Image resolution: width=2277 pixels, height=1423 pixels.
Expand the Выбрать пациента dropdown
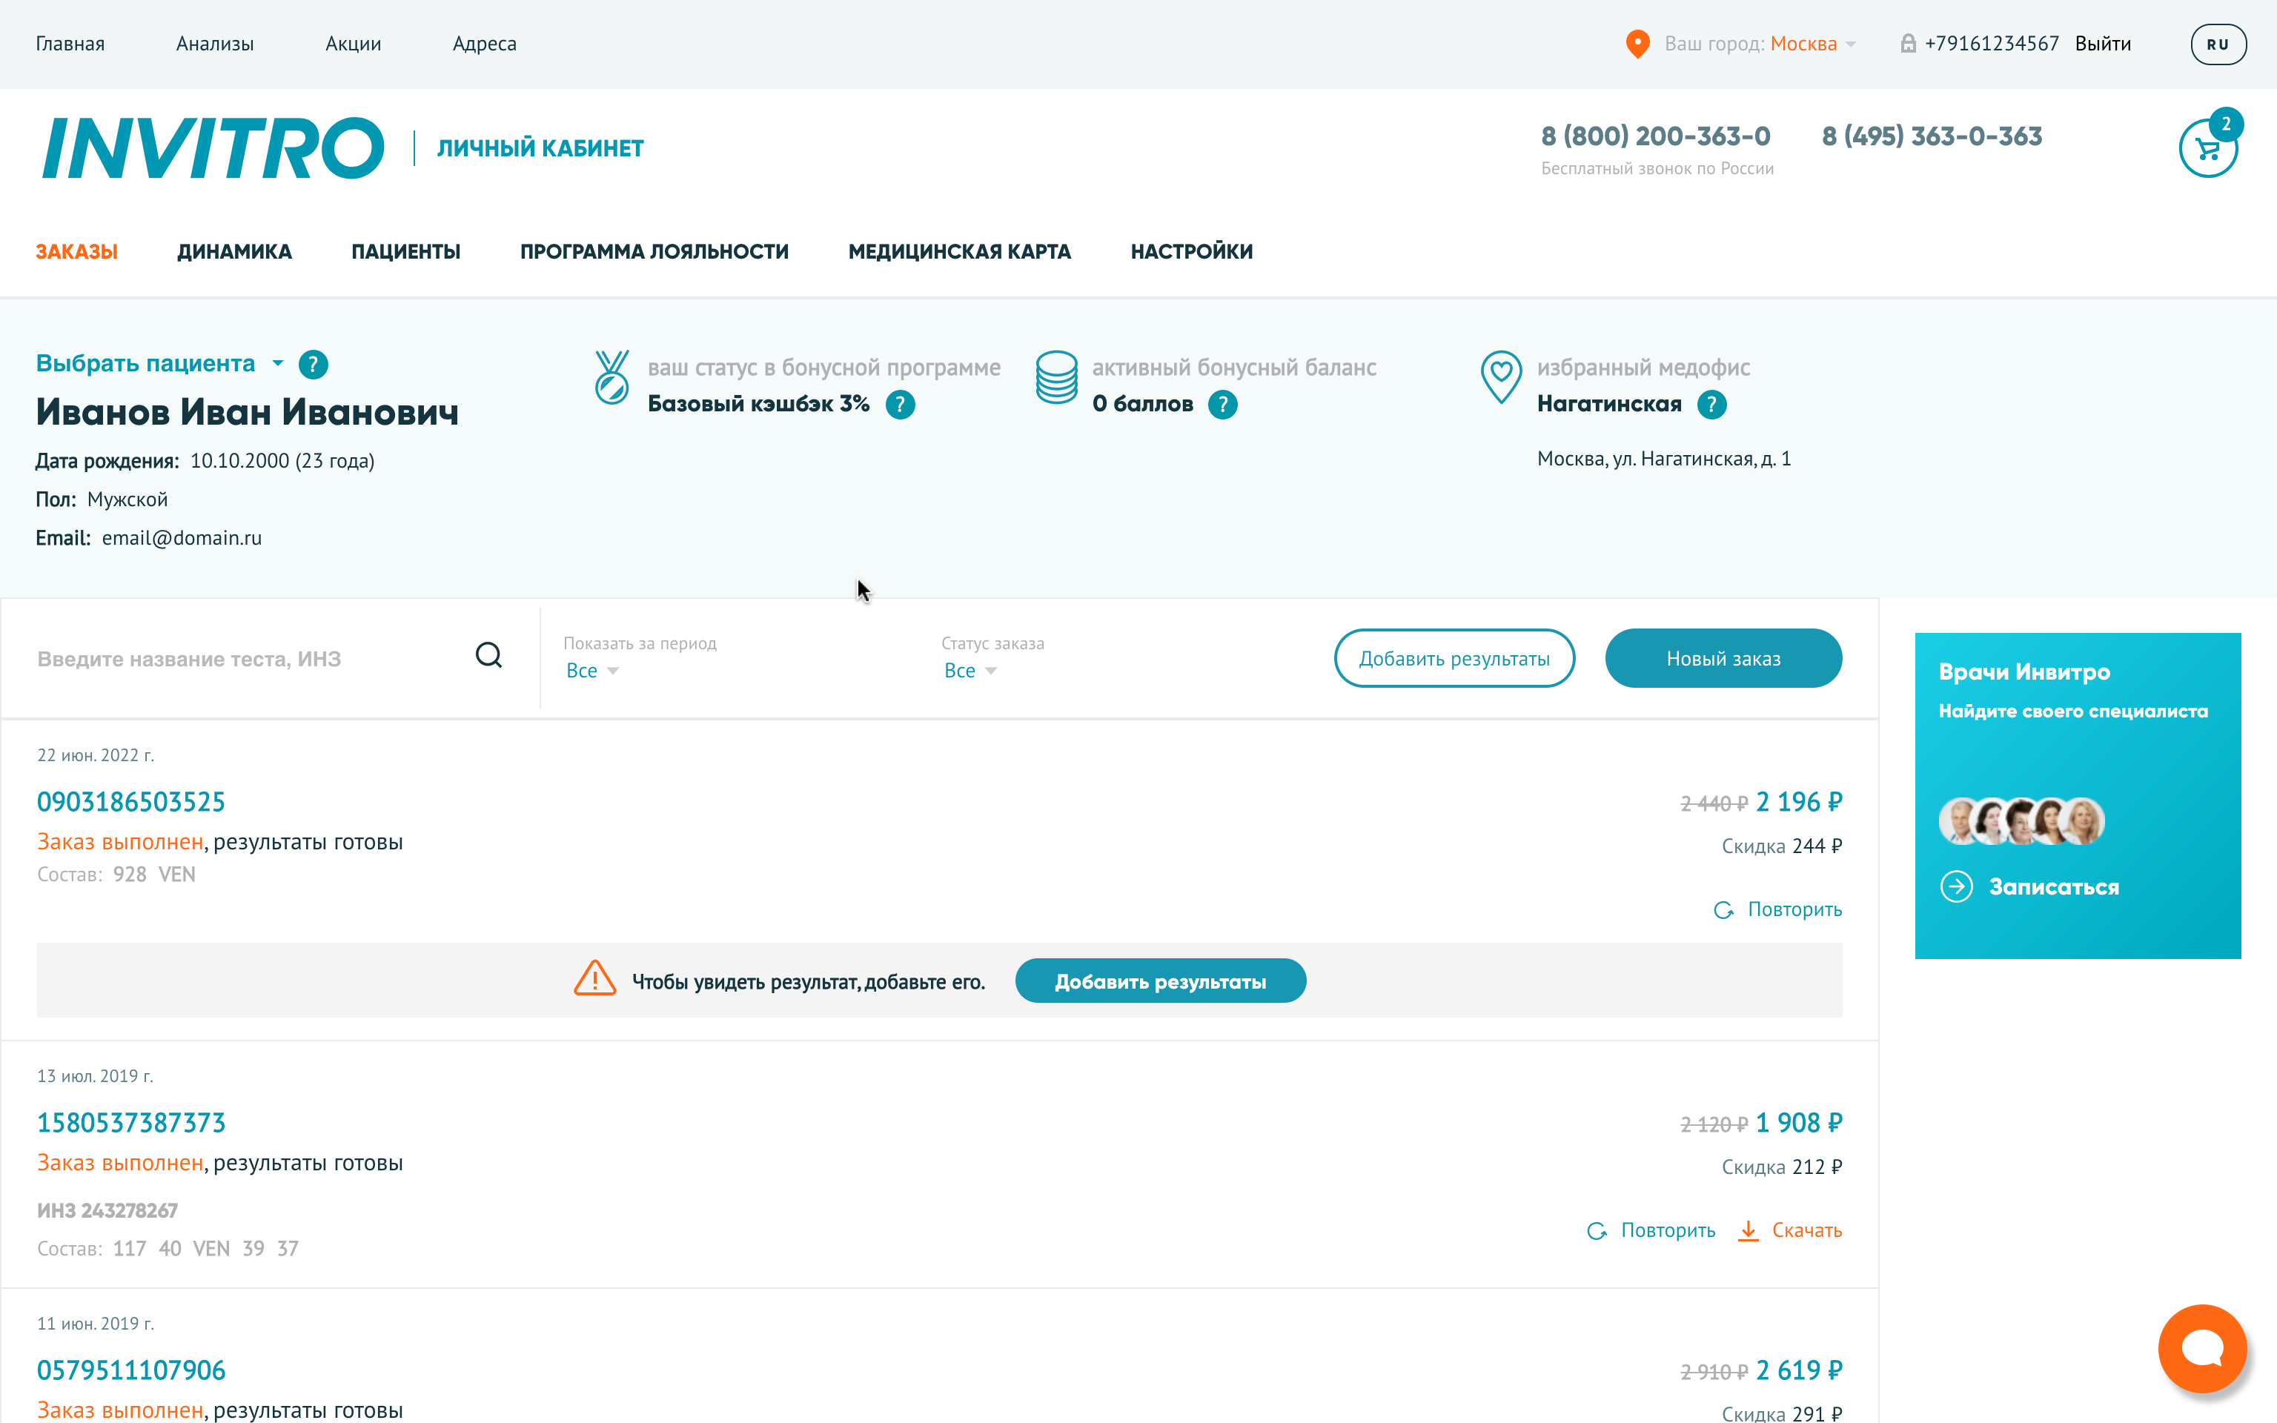coord(160,363)
